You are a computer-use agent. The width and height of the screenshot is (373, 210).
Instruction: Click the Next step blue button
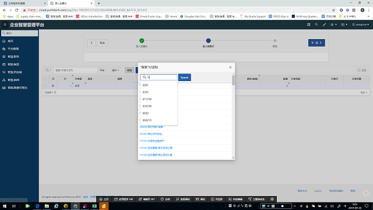pos(316,43)
